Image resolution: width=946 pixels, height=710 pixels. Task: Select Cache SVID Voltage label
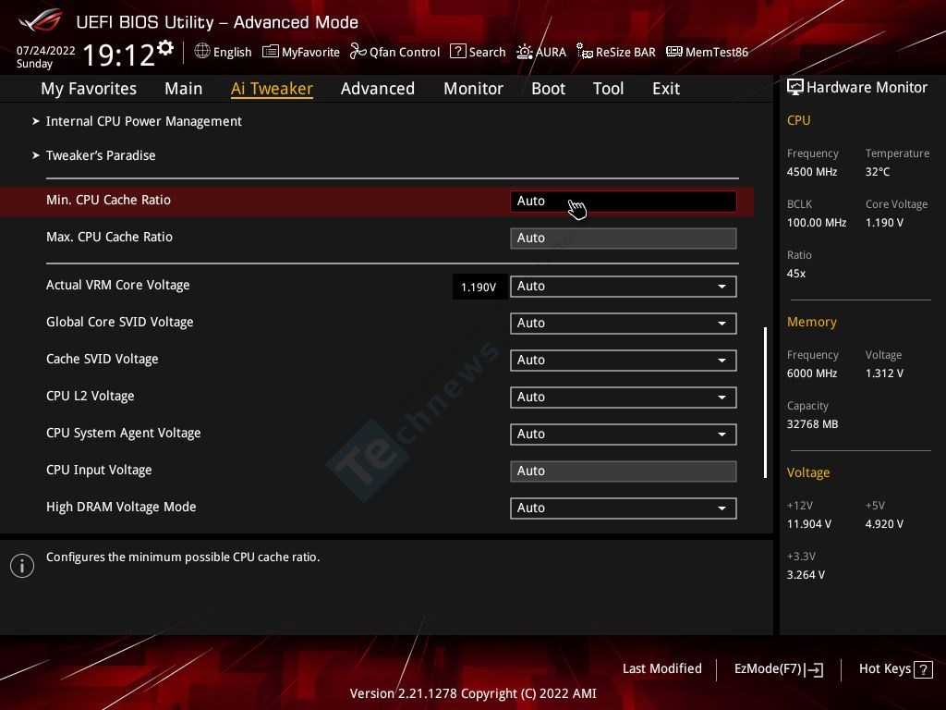[x=102, y=359]
